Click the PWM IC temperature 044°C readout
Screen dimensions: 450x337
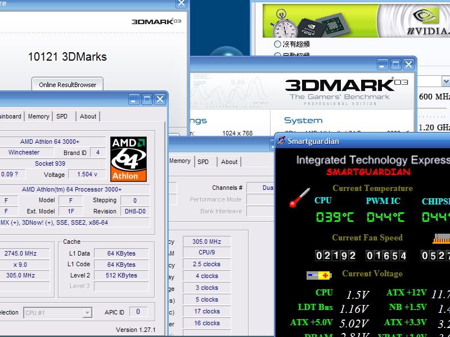click(385, 217)
